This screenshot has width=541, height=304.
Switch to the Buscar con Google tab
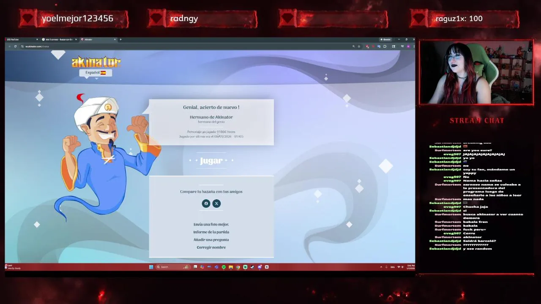point(59,39)
